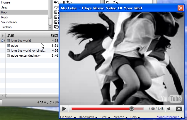Click the video frame in AbsTube
Viewport: 187px width, 120px height.
[x=122, y=59]
